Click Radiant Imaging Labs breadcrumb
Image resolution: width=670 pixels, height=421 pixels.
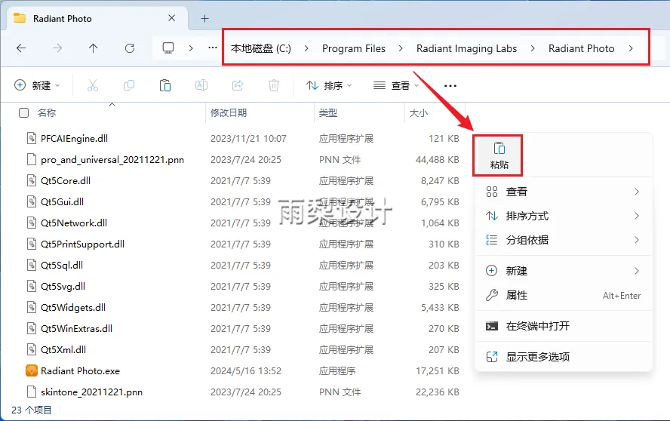466,48
